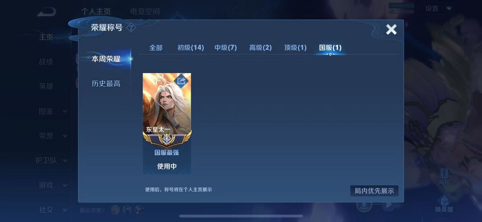The height and width of the screenshot is (222, 482).
Task: Click the play arrow icon near bottom right
Action: pyautogui.click(x=389, y=205)
